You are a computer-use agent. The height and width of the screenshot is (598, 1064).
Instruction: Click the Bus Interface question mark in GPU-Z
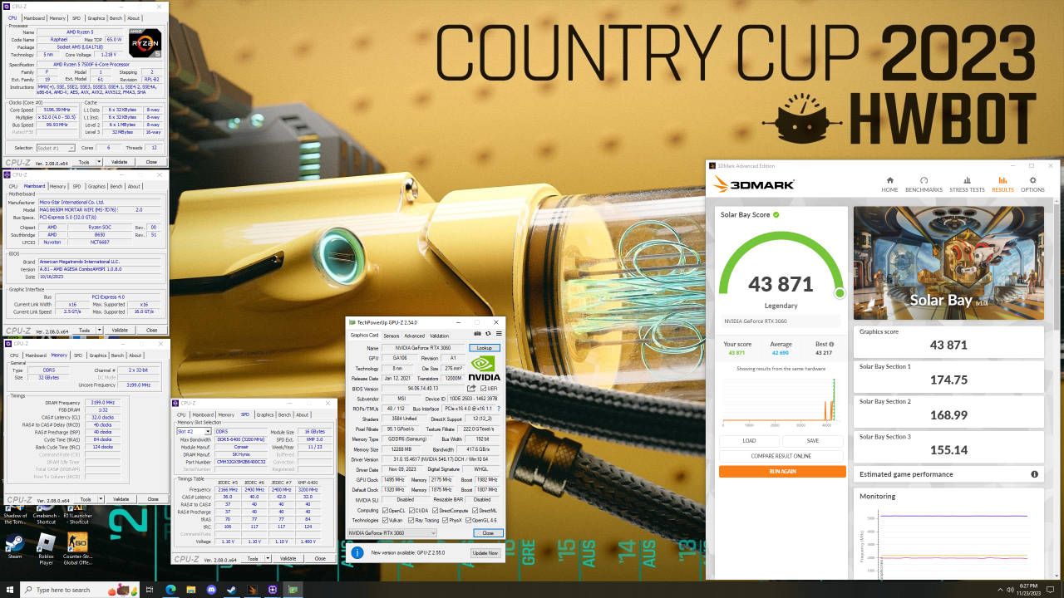(498, 409)
